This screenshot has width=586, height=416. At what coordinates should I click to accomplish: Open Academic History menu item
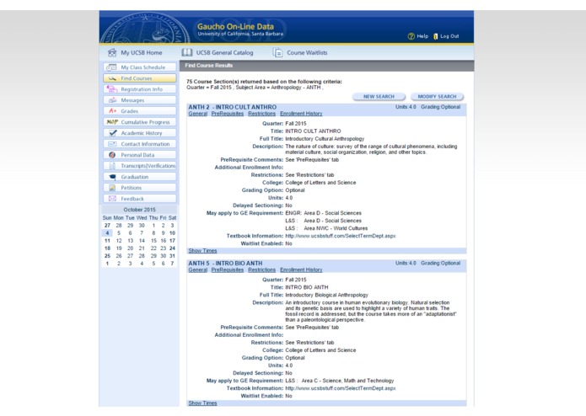pos(140,133)
